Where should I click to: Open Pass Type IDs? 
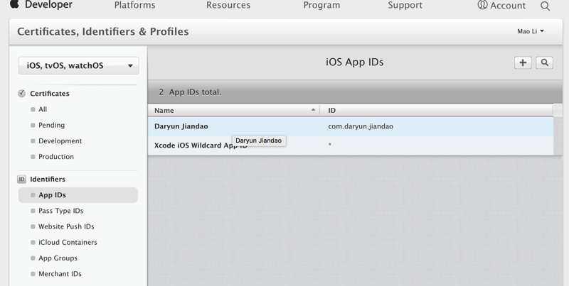tap(60, 211)
